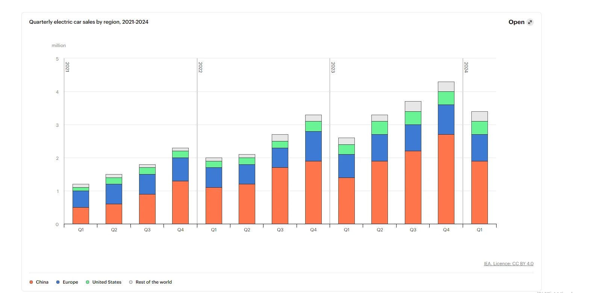Click the Q3 label under the 2022 bars

click(x=280, y=230)
